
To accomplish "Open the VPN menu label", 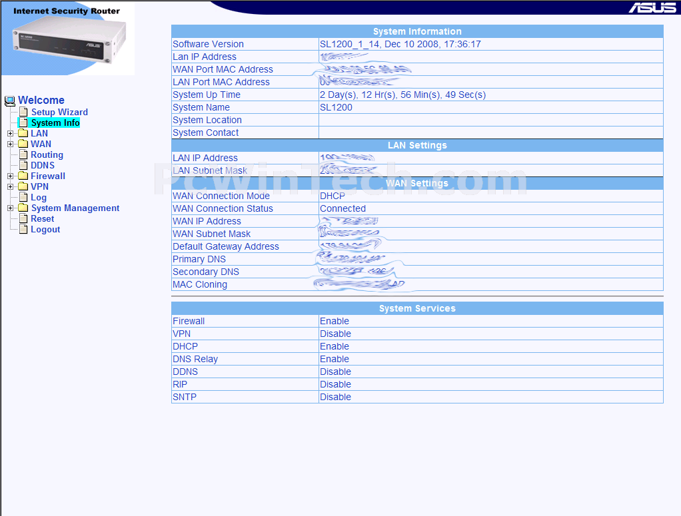I will [39, 186].
